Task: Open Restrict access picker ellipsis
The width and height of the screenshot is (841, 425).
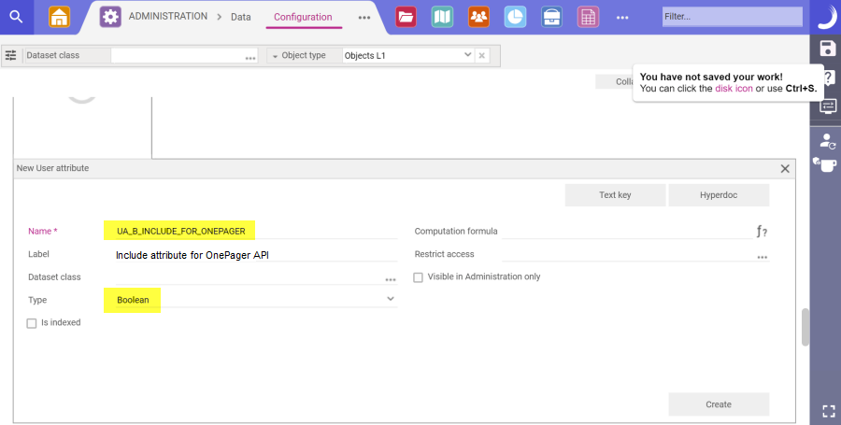Action: [763, 257]
